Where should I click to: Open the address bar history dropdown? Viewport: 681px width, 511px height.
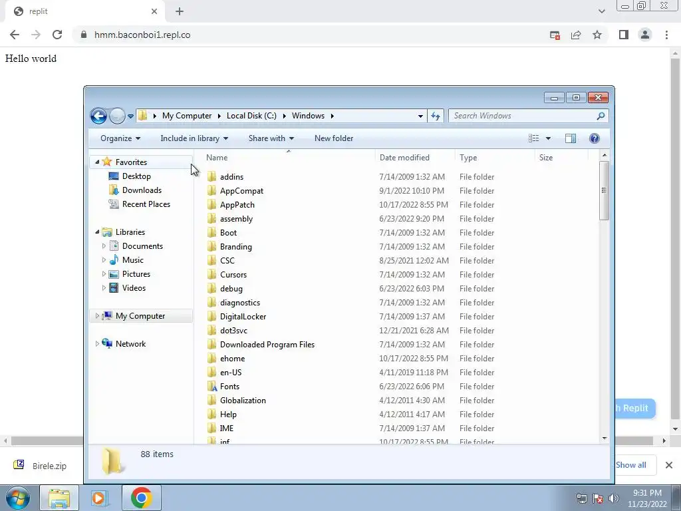[420, 116]
